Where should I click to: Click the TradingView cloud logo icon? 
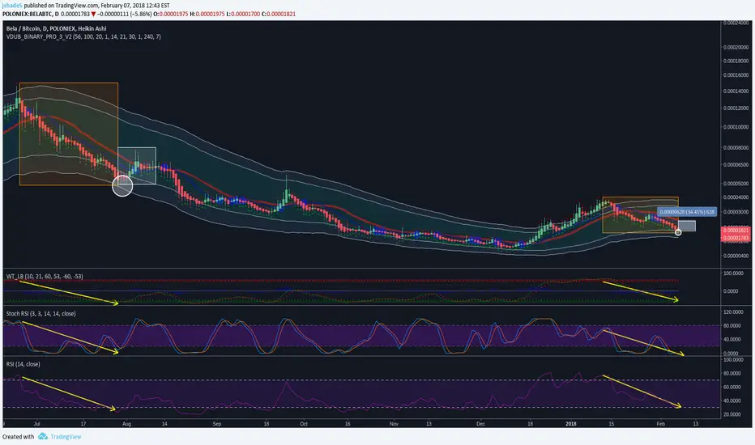43,436
